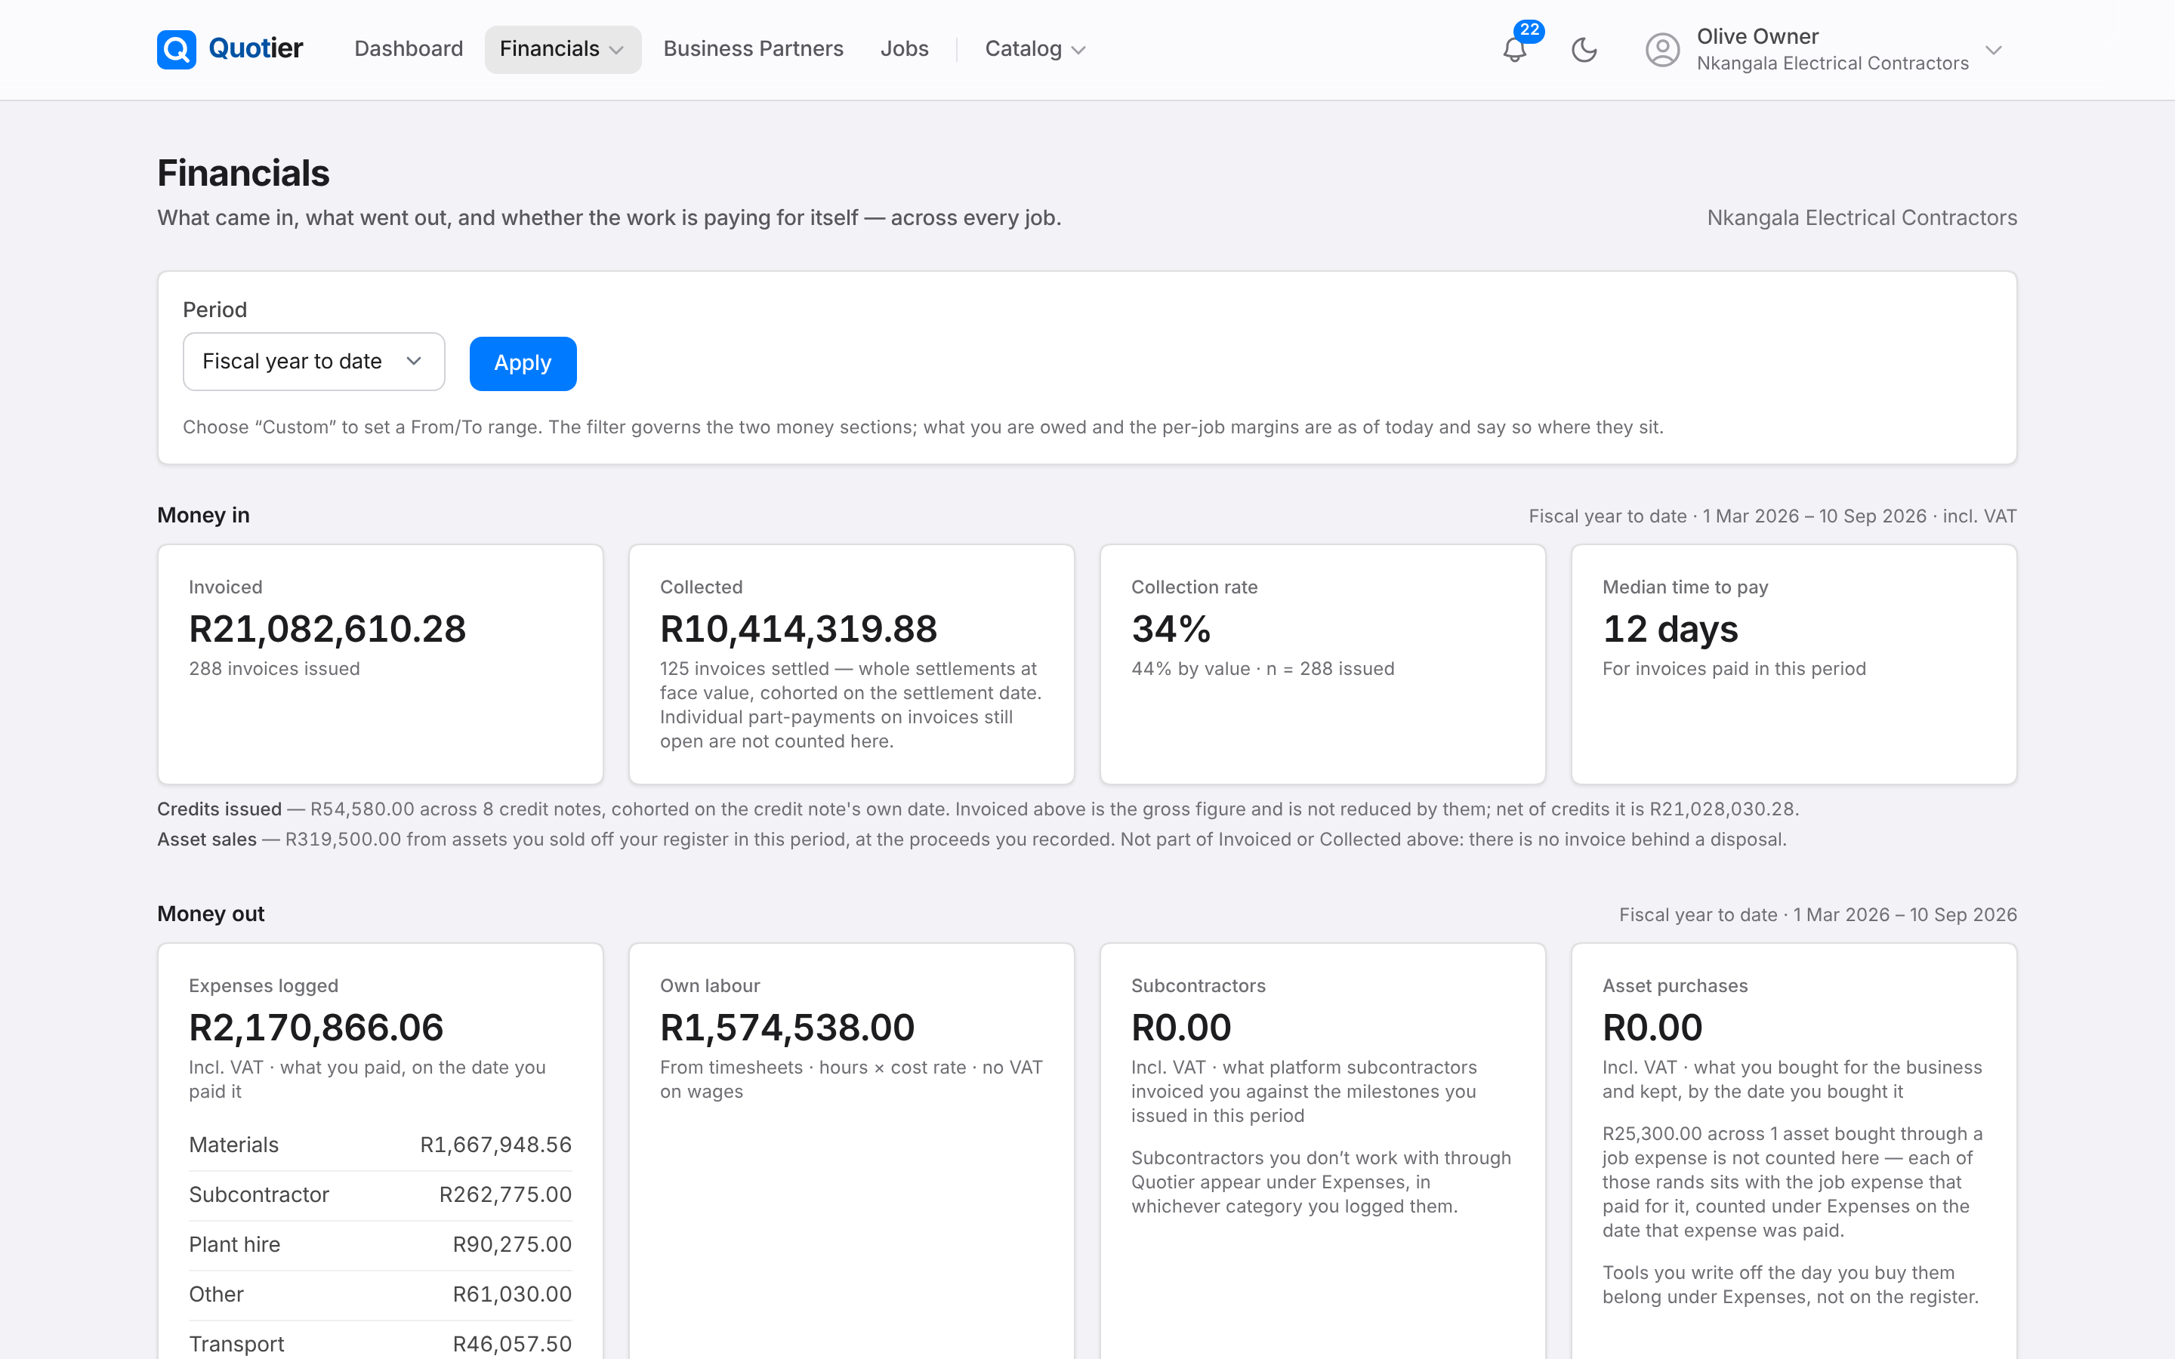Click the Transport amount R46,057.50
Viewport: 2175px width, 1359px height.
pyautogui.click(x=512, y=1344)
